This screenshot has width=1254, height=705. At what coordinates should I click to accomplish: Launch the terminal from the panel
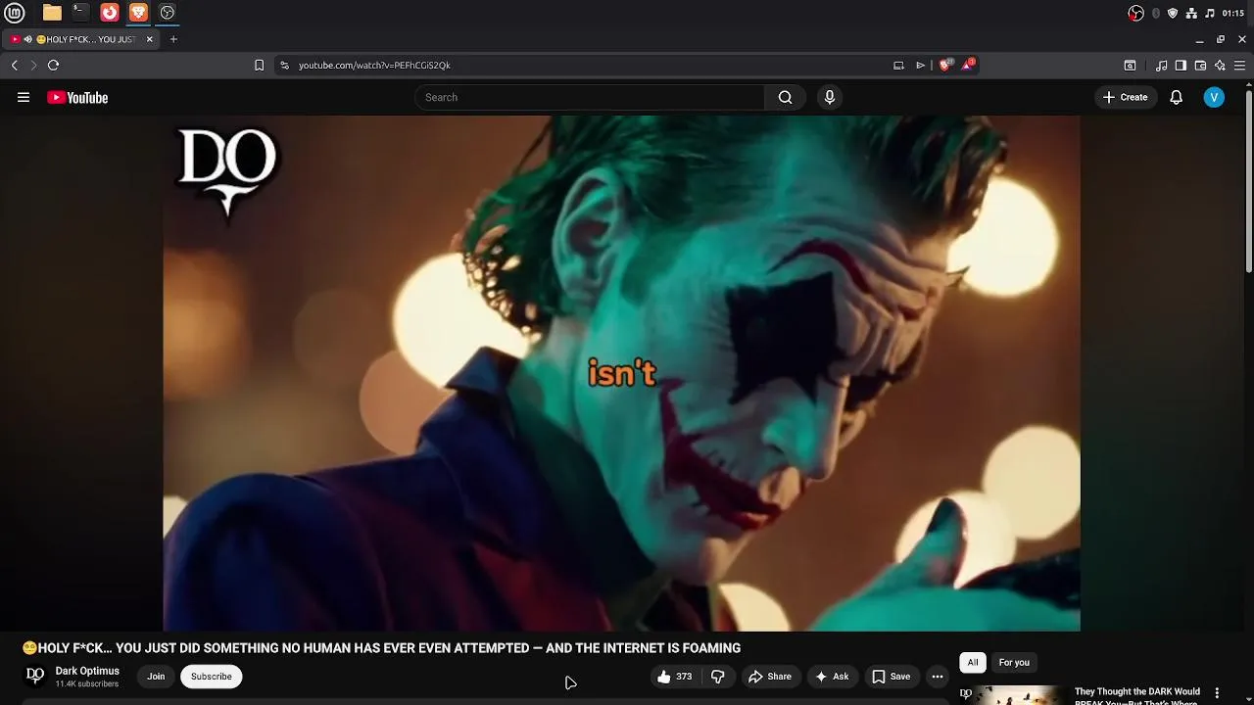[x=80, y=13]
